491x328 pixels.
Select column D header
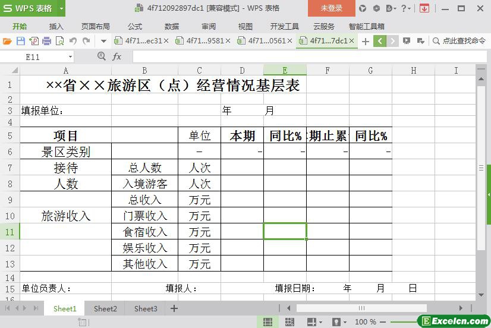pyautogui.click(x=242, y=71)
